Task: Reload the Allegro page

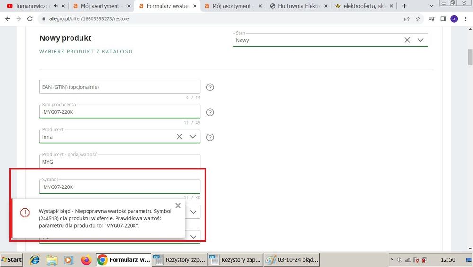Action: 30,19
